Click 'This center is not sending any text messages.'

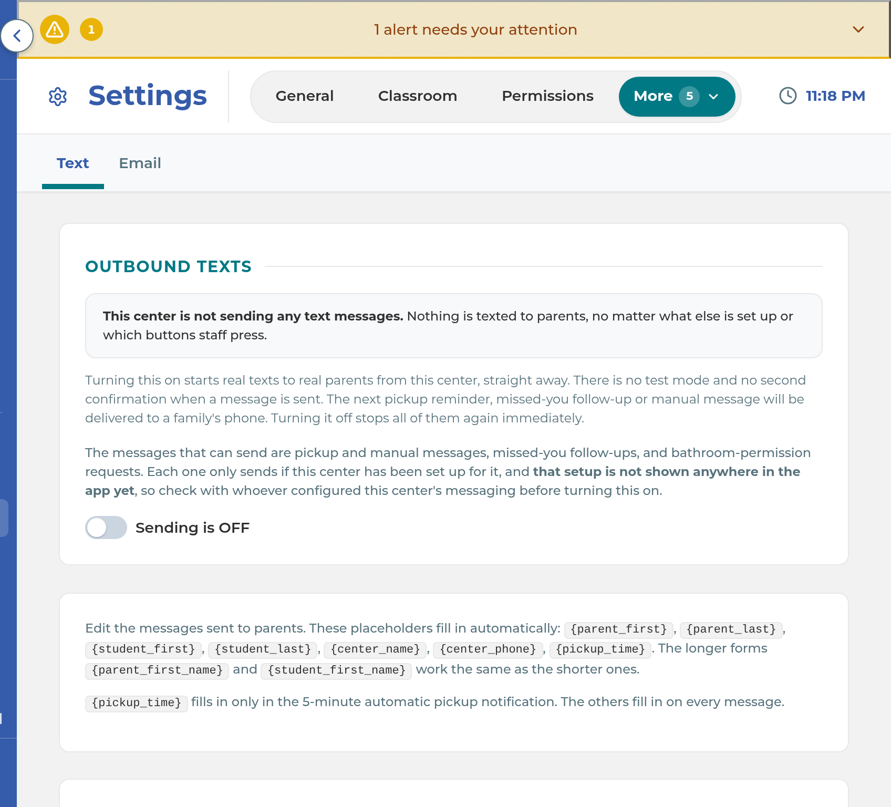tap(253, 316)
